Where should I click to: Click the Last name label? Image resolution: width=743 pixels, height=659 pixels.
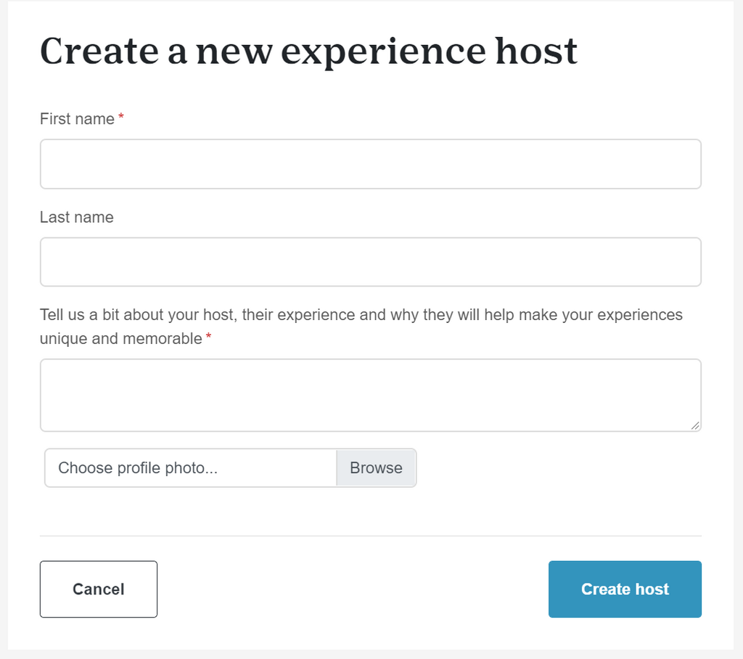[77, 217]
